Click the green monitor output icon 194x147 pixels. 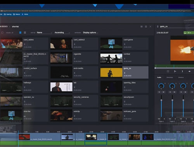185,33
